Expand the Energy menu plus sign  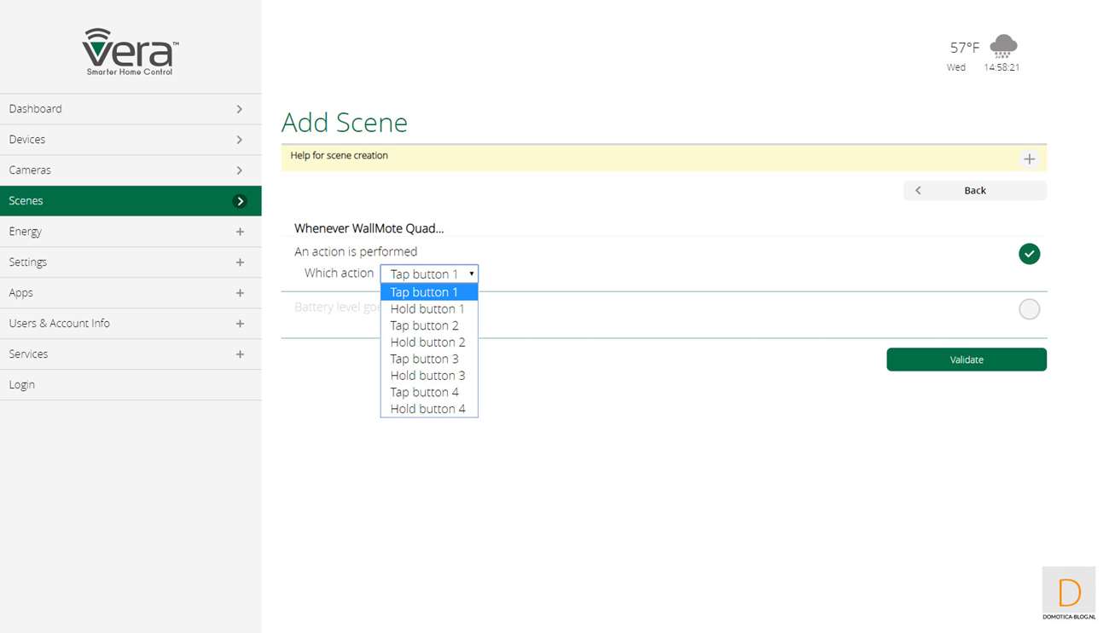click(240, 232)
